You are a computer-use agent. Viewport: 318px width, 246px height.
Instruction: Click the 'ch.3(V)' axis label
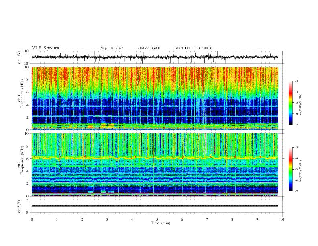[x=19, y=207]
